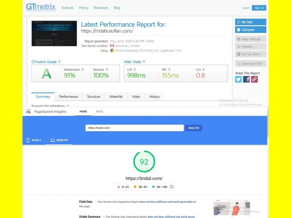Open the help icon next to Speed Visualization
This screenshot has width=291, height=218.
point(68,106)
